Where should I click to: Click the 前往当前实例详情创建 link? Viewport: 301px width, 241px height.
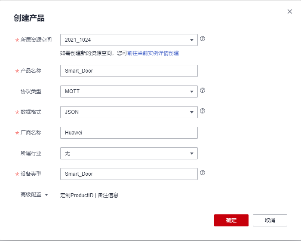click(153, 53)
